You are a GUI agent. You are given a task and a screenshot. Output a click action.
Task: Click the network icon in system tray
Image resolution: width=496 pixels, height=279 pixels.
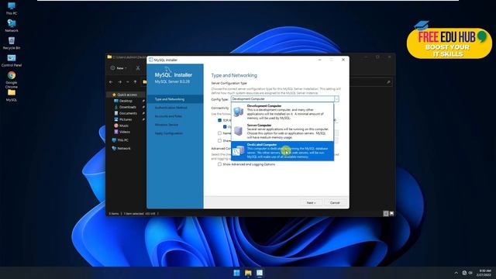tap(464, 273)
